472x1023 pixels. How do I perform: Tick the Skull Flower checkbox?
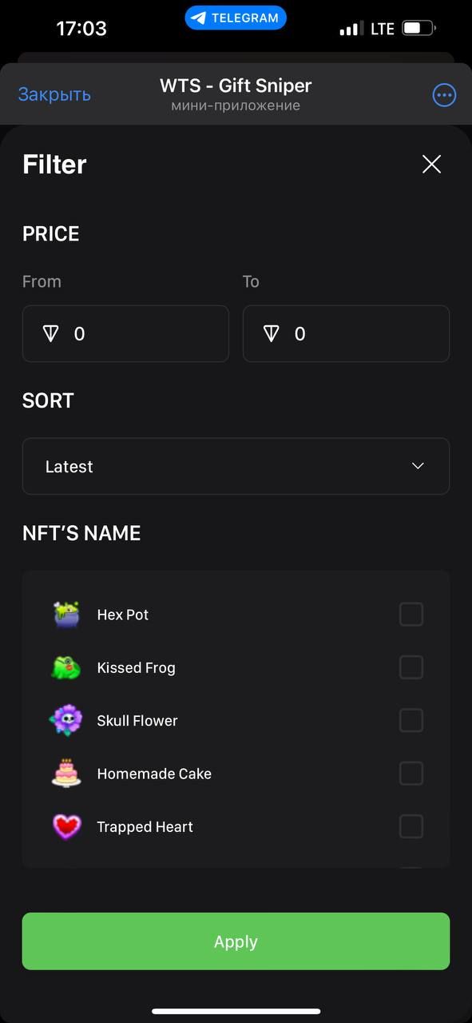click(x=411, y=720)
